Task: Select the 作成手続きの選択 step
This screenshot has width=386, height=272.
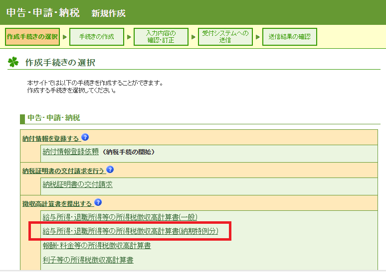Action: (32, 37)
